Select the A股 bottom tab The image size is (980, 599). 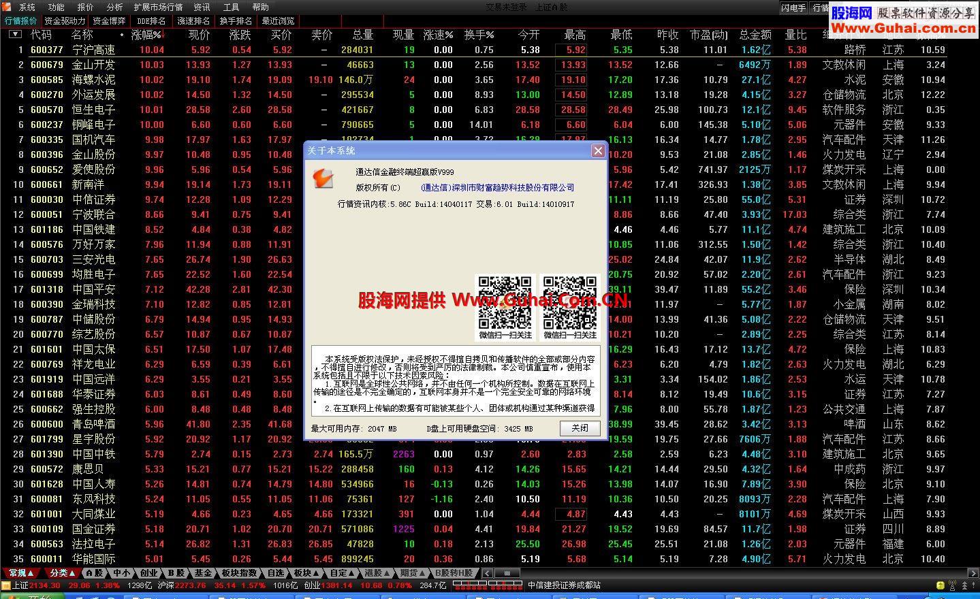click(94, 573)
